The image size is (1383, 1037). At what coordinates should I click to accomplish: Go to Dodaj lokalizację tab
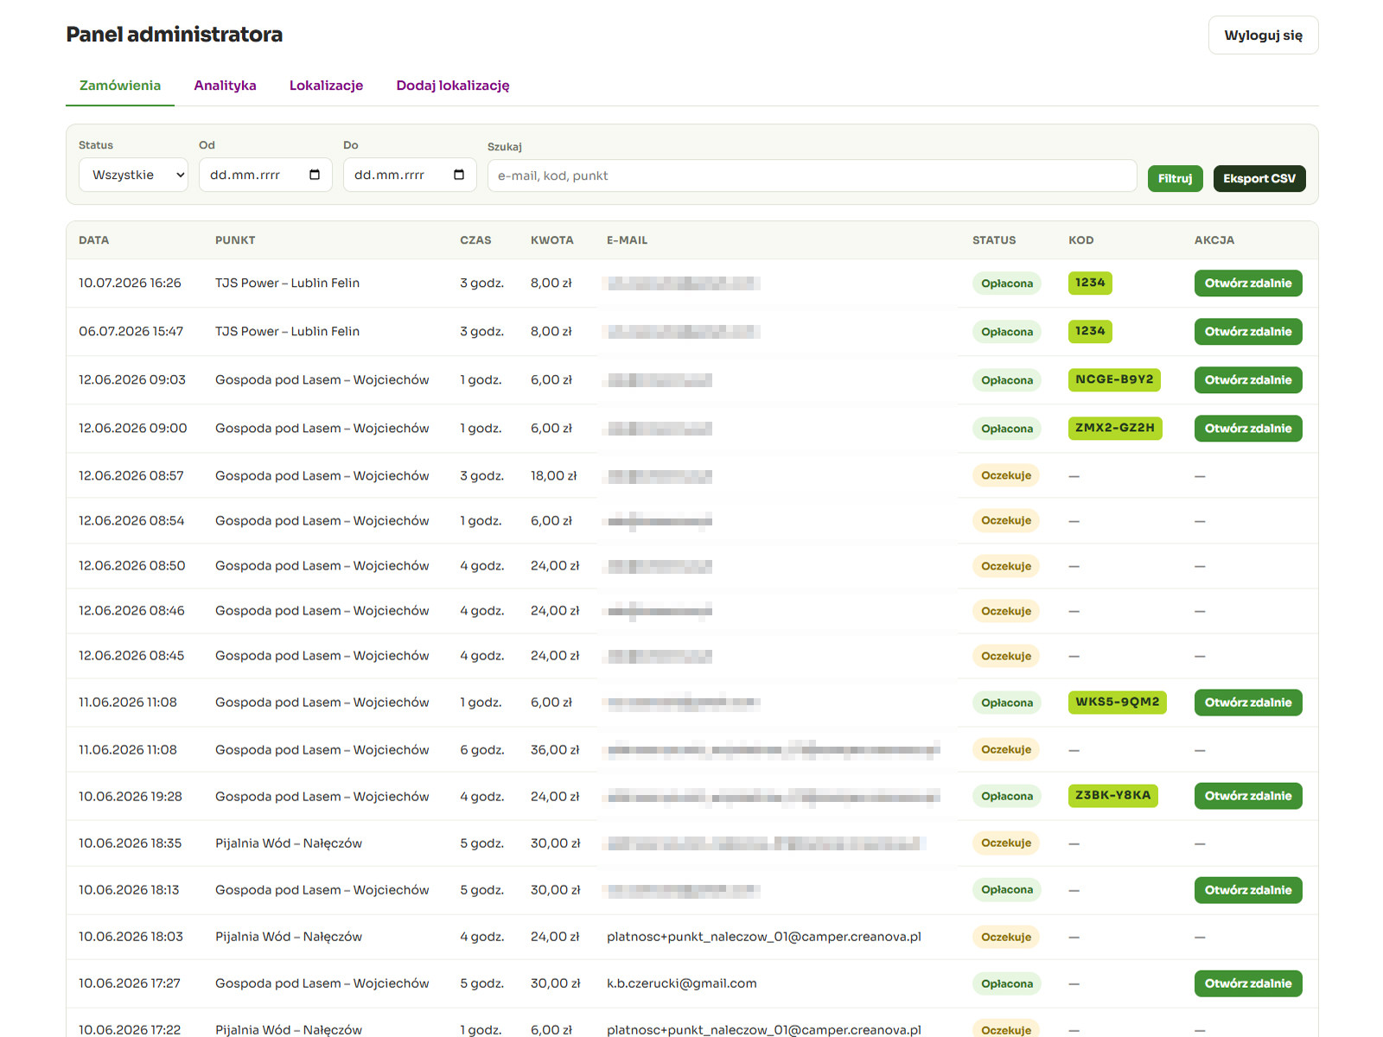coord(453,86)
